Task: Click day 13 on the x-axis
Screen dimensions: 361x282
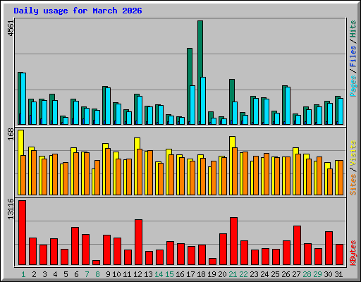Action: pos(148,274)
